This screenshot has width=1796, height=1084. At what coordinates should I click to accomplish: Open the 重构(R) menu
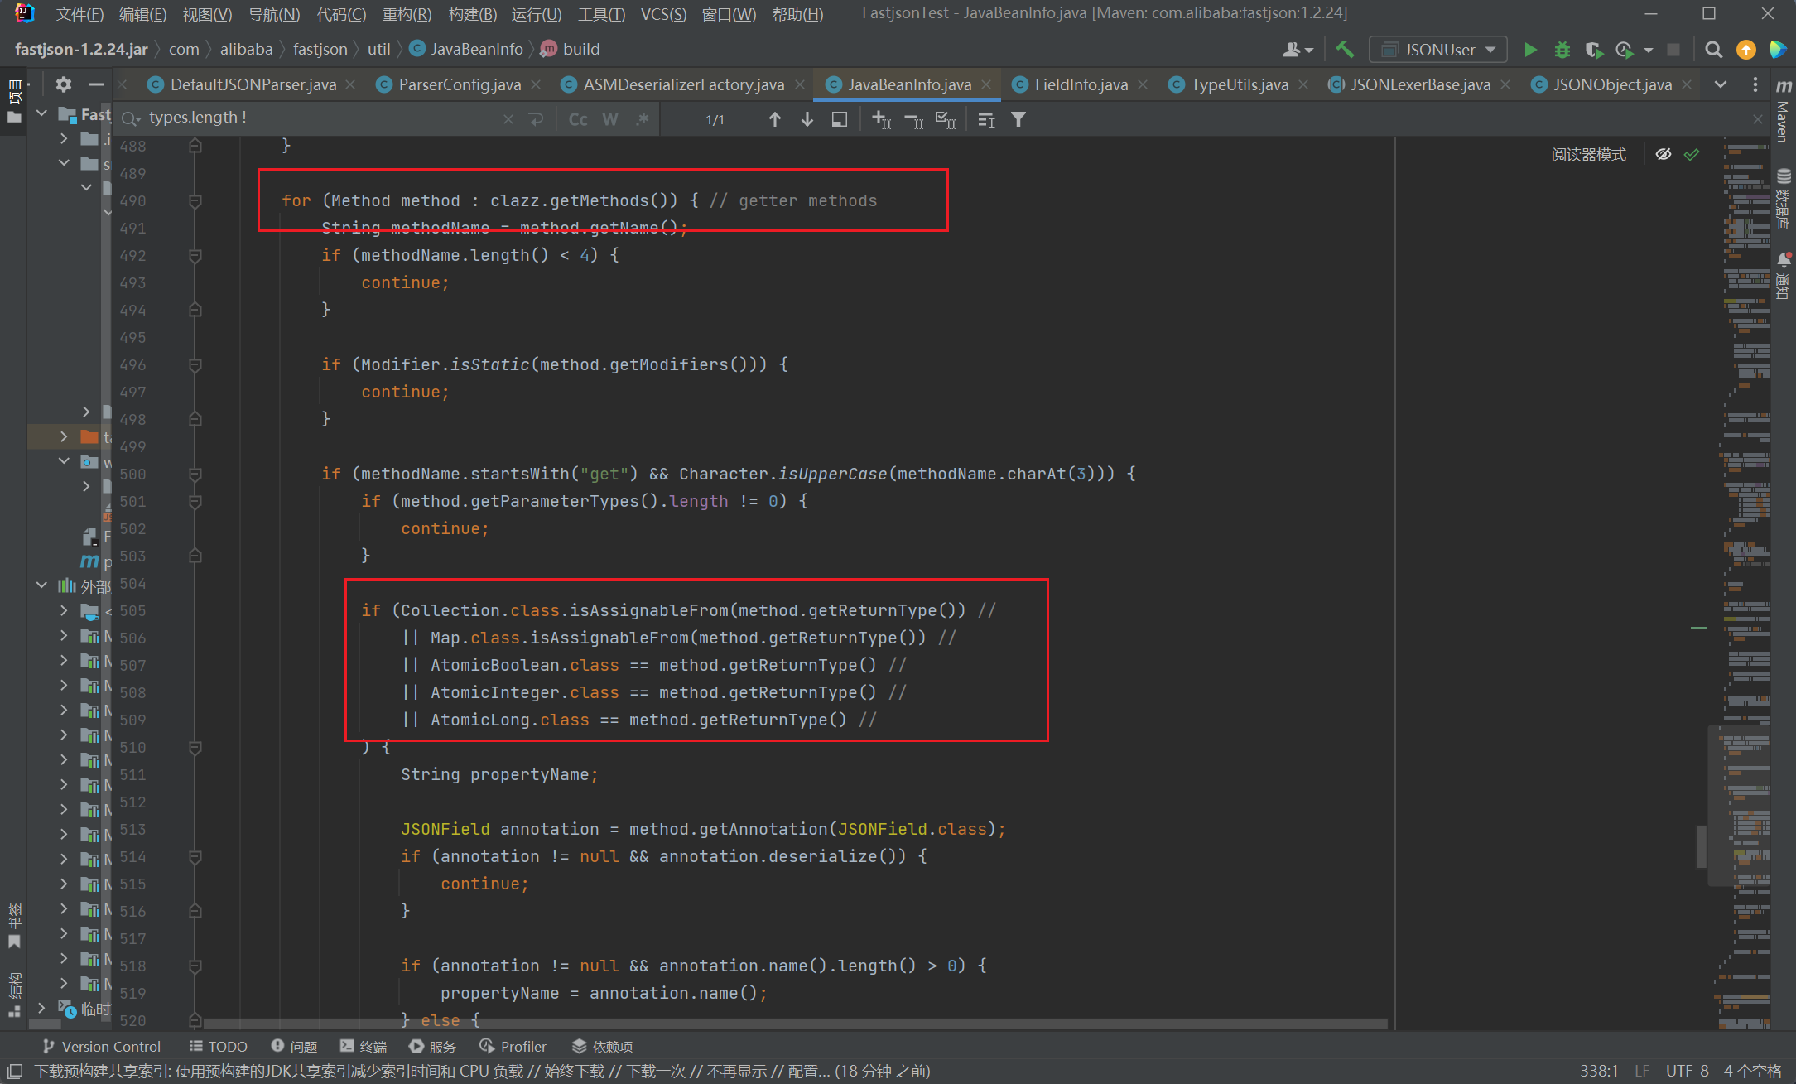[x=407, y=14]
